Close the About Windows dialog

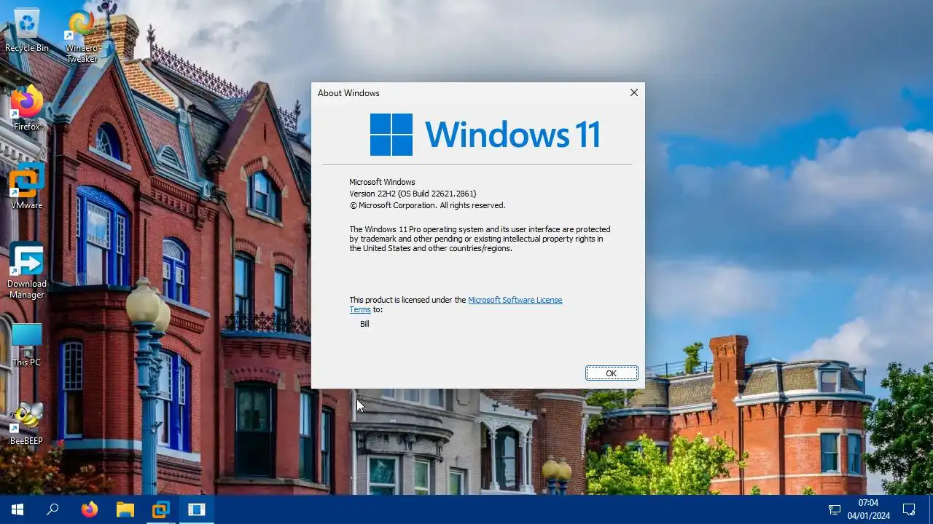[x=633, y=92]
